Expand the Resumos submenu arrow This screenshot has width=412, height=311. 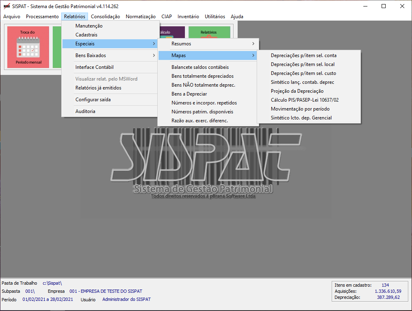253,44
